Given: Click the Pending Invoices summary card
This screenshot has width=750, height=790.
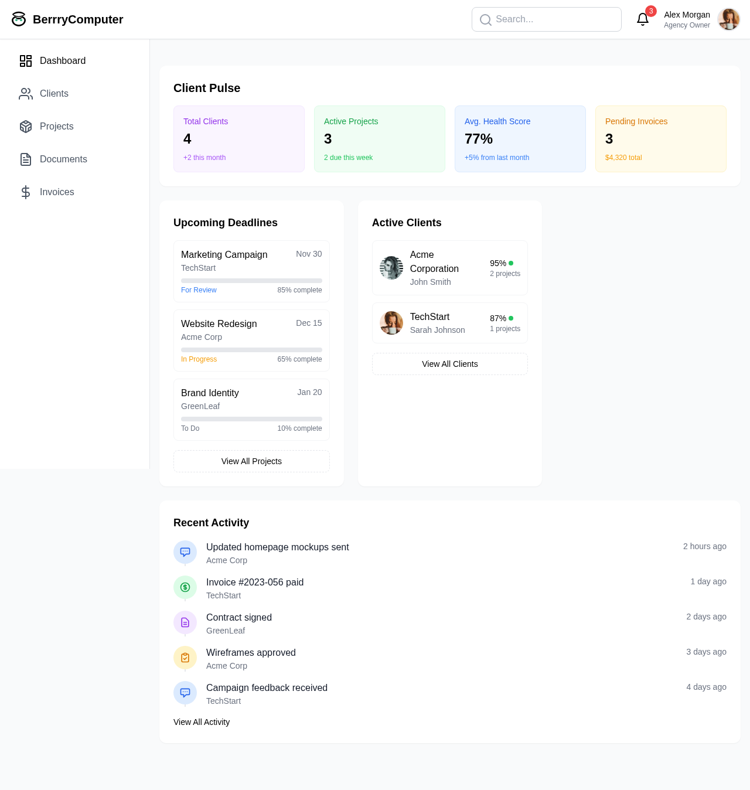Looking at the screenshot, I should click(x=660, y=139).
